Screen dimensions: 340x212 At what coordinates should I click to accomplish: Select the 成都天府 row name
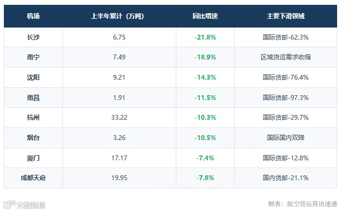click(33, 178)
